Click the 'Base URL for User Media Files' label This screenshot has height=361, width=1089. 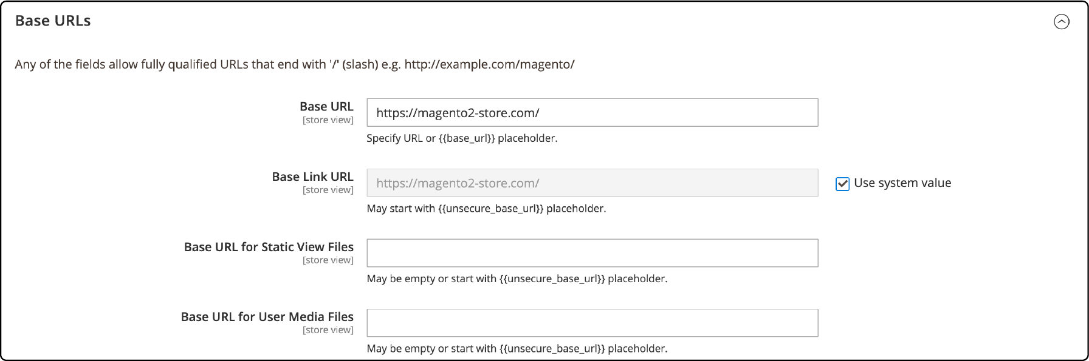coord(267,317)
